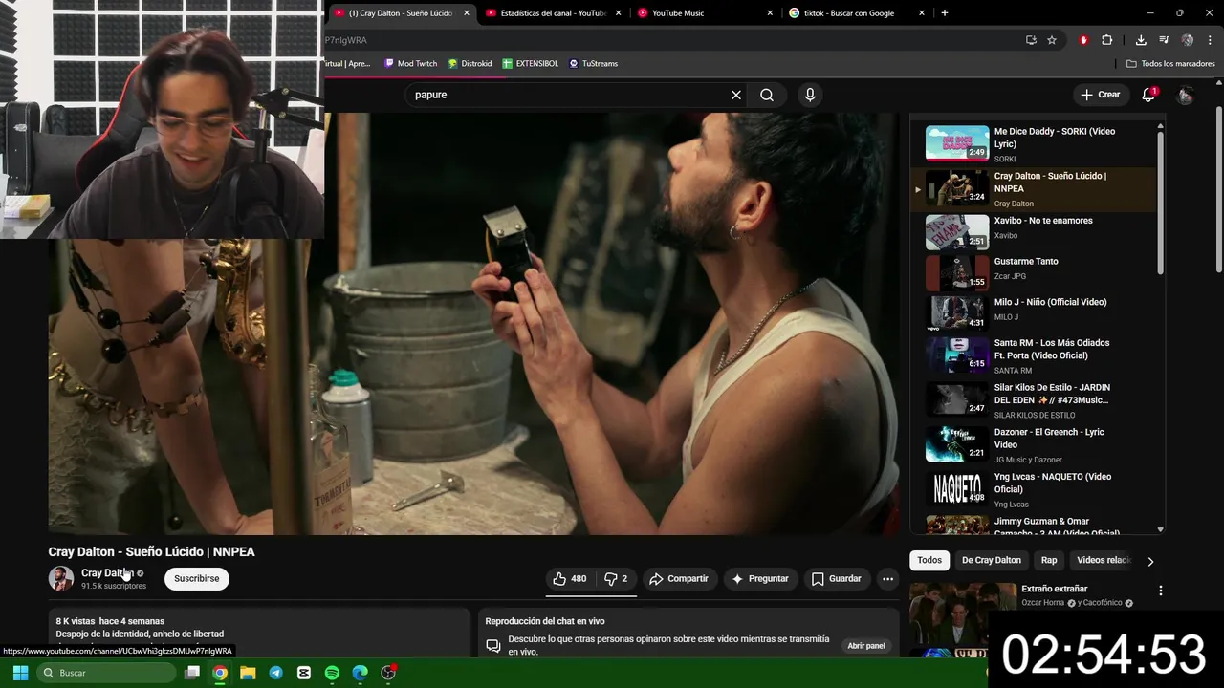This screenshot has height=688, width=1224.
Task: Switch to YouTube Music tab
Action: coord(705,13)
